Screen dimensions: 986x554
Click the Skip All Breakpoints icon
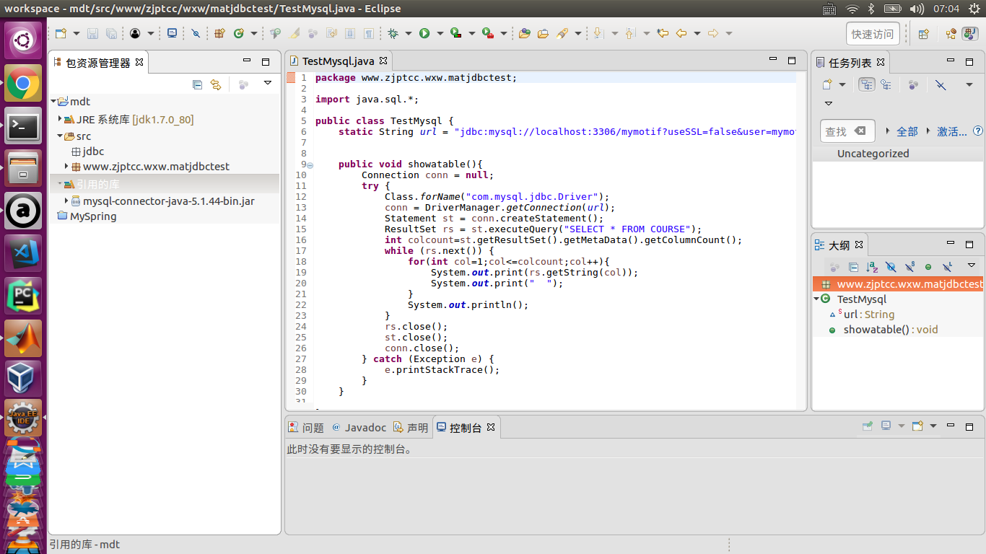tap(195, 33)
